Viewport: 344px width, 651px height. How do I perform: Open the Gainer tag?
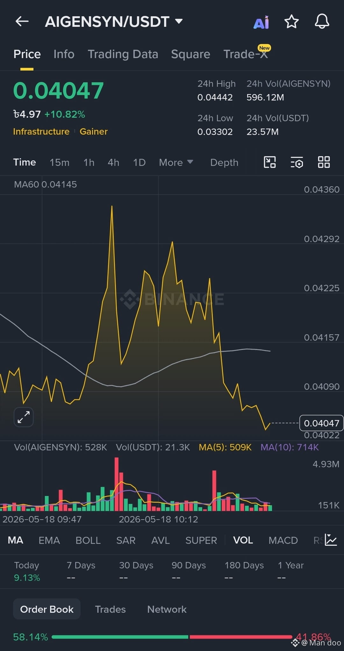click(94, 131)
